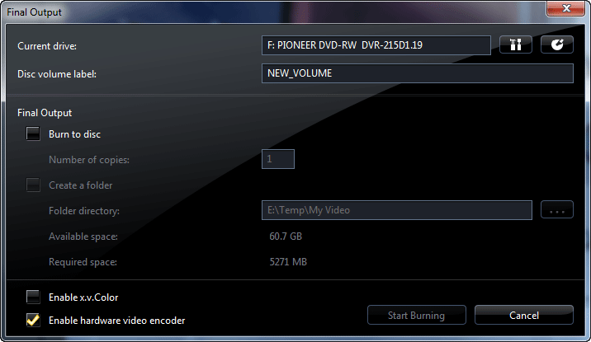Check the Create a folder checkbox
Viewport: 591px width, 342px height.
tap(33, 185)
